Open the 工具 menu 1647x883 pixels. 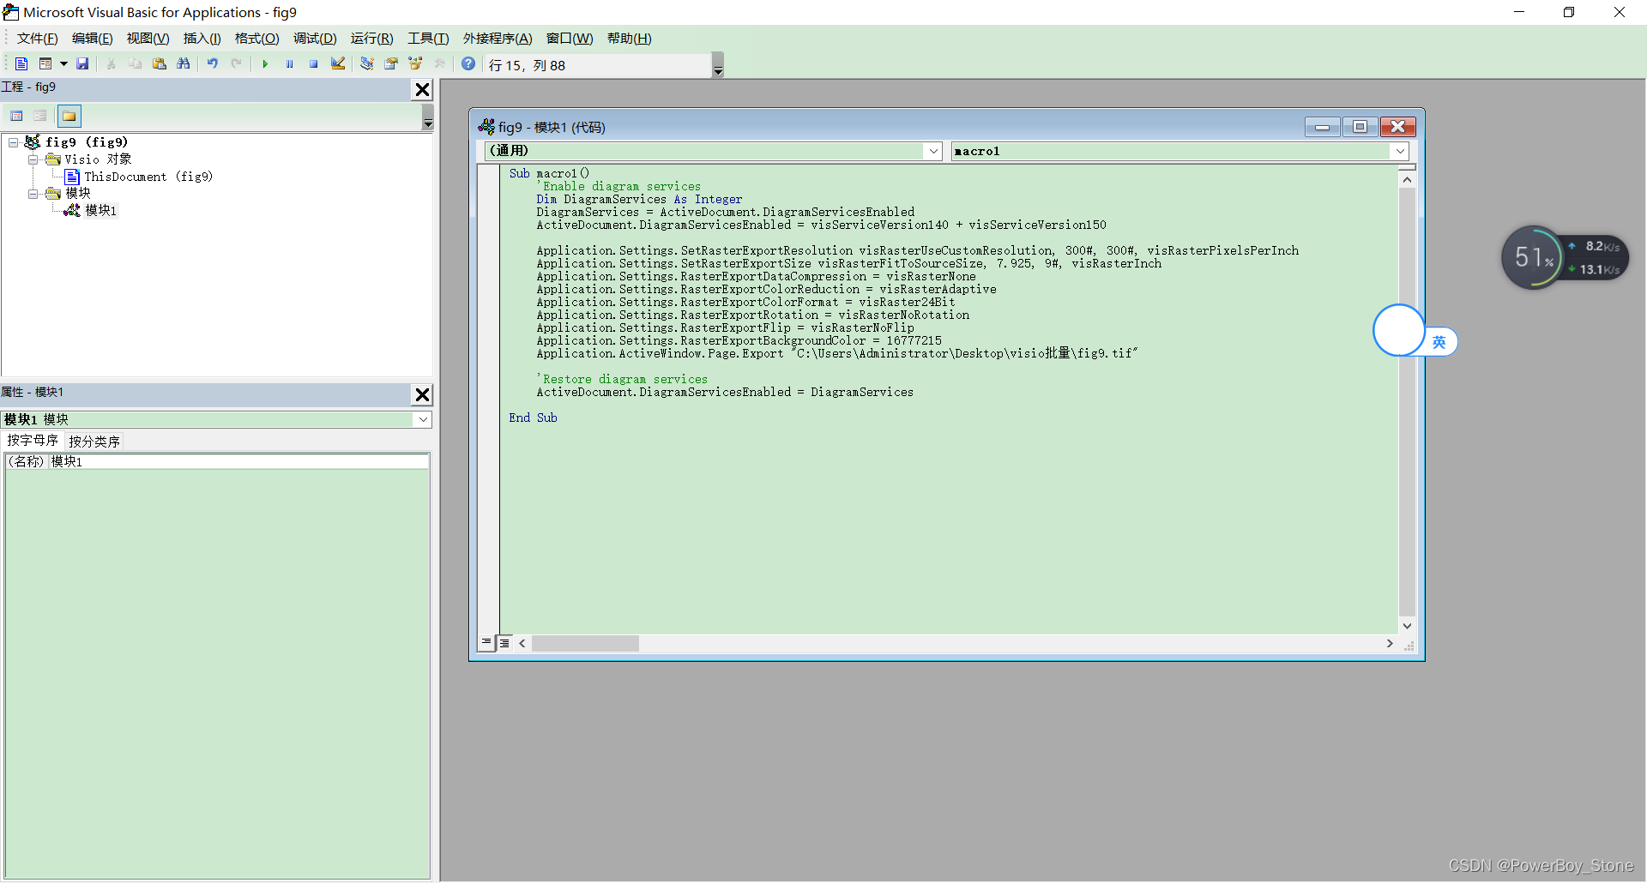pyautogui.click(x=428, y=39)
